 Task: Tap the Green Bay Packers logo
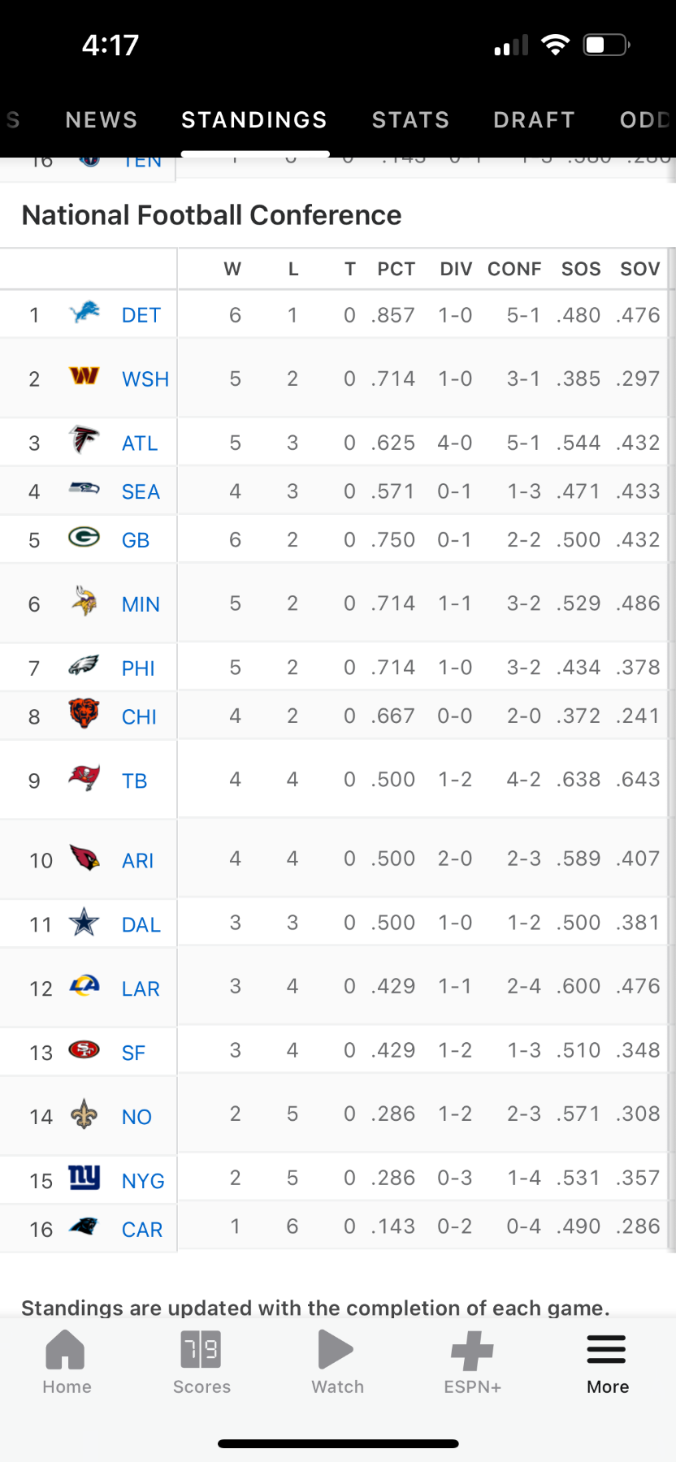pos(84,538)
